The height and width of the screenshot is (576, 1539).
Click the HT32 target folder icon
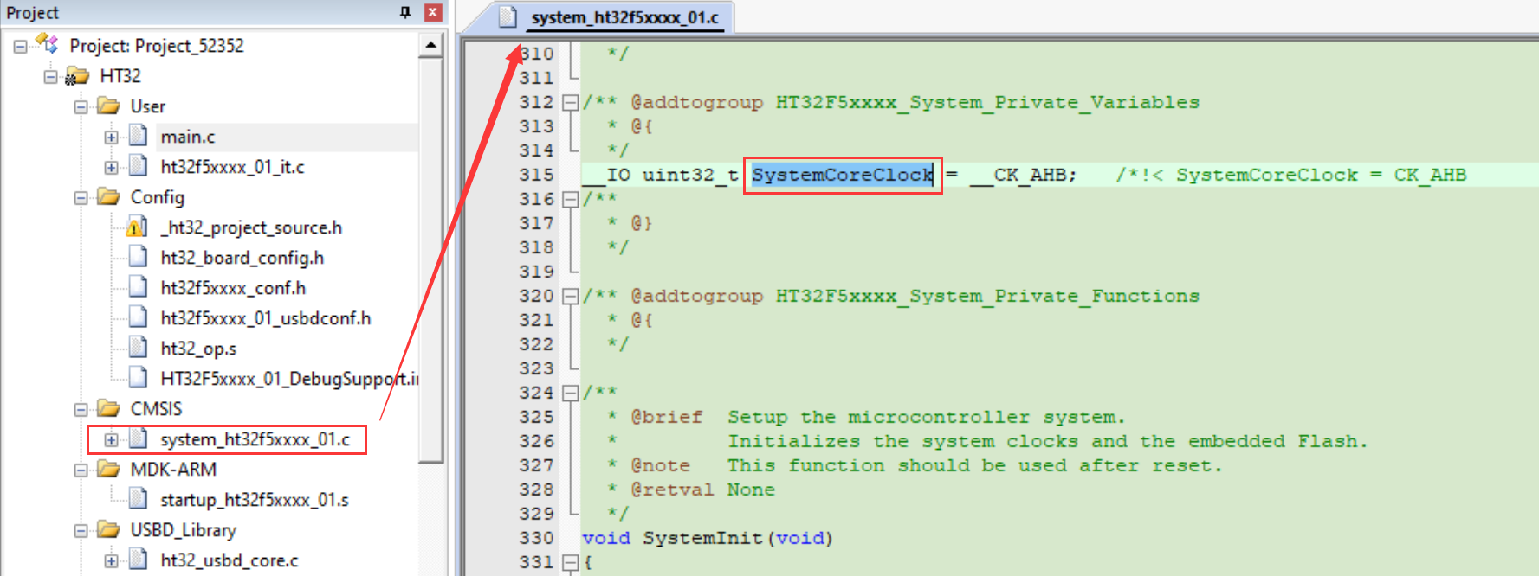point(77,76)
